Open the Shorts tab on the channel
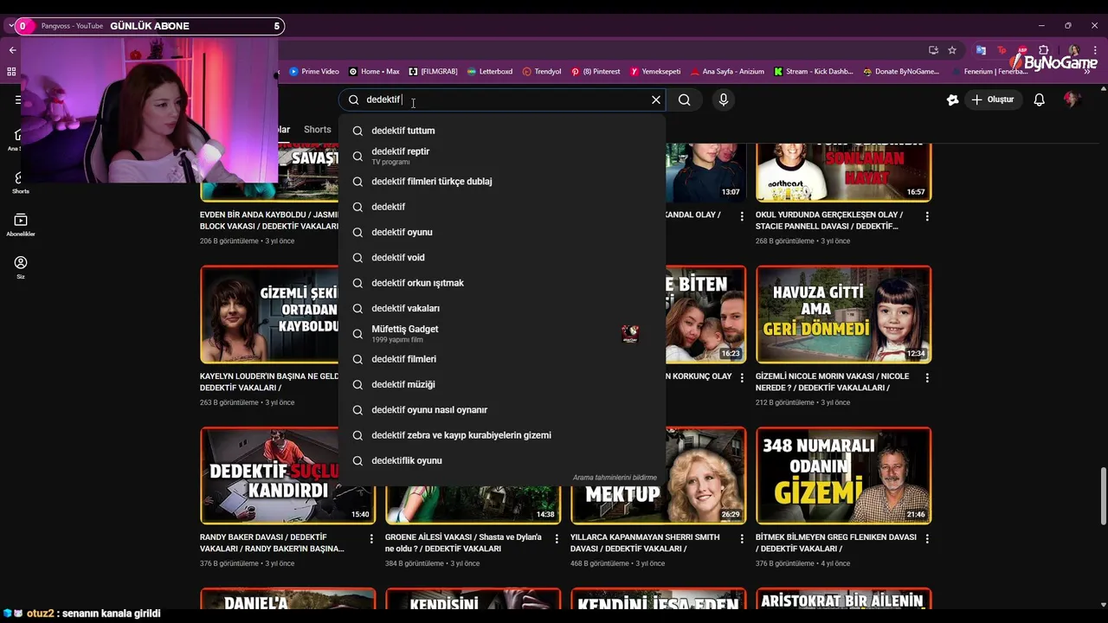 point(317,130)
